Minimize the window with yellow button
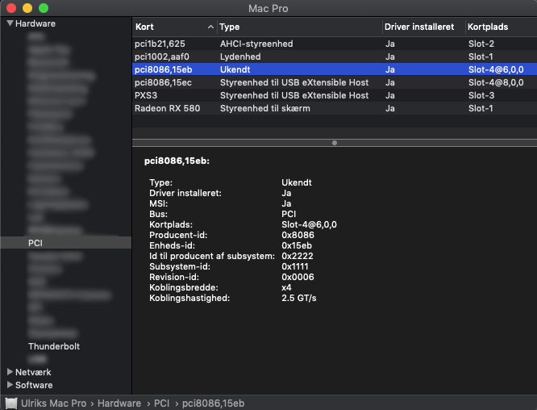Image resolution: width=537 pixels, height=410 pixels. point(27,8)
